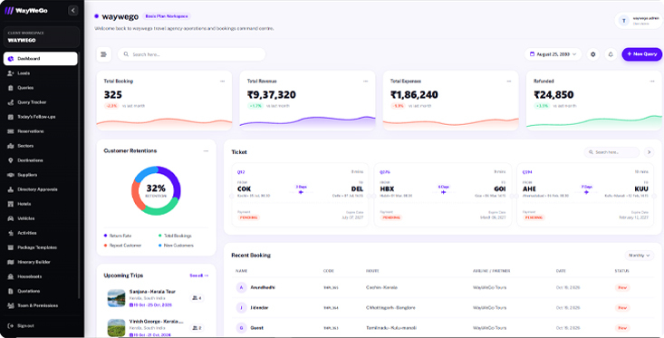Click the WayWeGo logo
This screenshot has width=664, height=338.
(26, 11)
